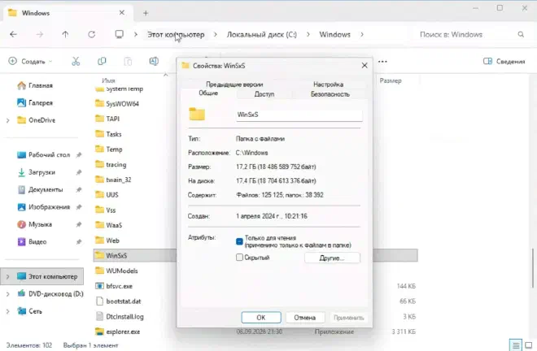The image size is (537, 351).
Task: Click the search magnifier icon
Action: coord(521,34)
